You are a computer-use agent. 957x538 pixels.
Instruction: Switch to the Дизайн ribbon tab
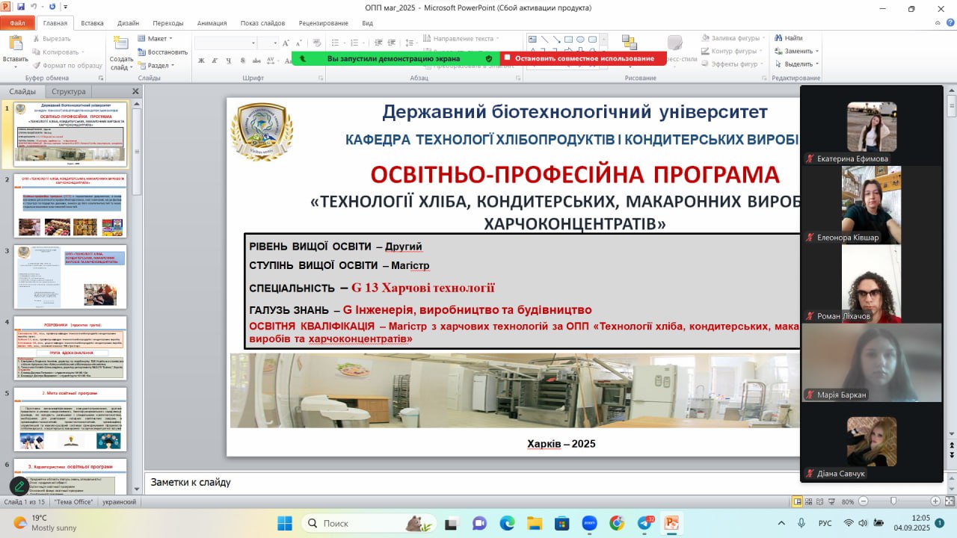coord(128,23)
